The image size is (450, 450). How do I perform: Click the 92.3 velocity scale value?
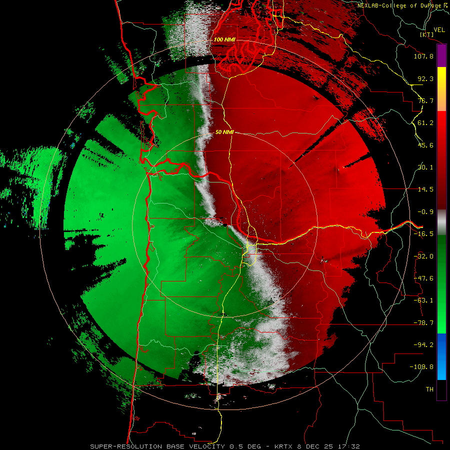click(x=425, y=78)
